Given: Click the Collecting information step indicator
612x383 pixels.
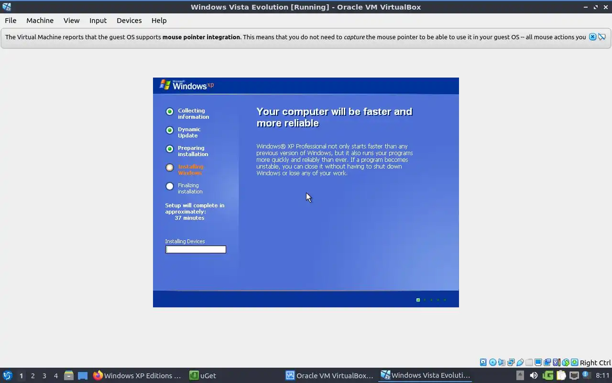Looking at the screenshot, I should [x=169, y=112].
